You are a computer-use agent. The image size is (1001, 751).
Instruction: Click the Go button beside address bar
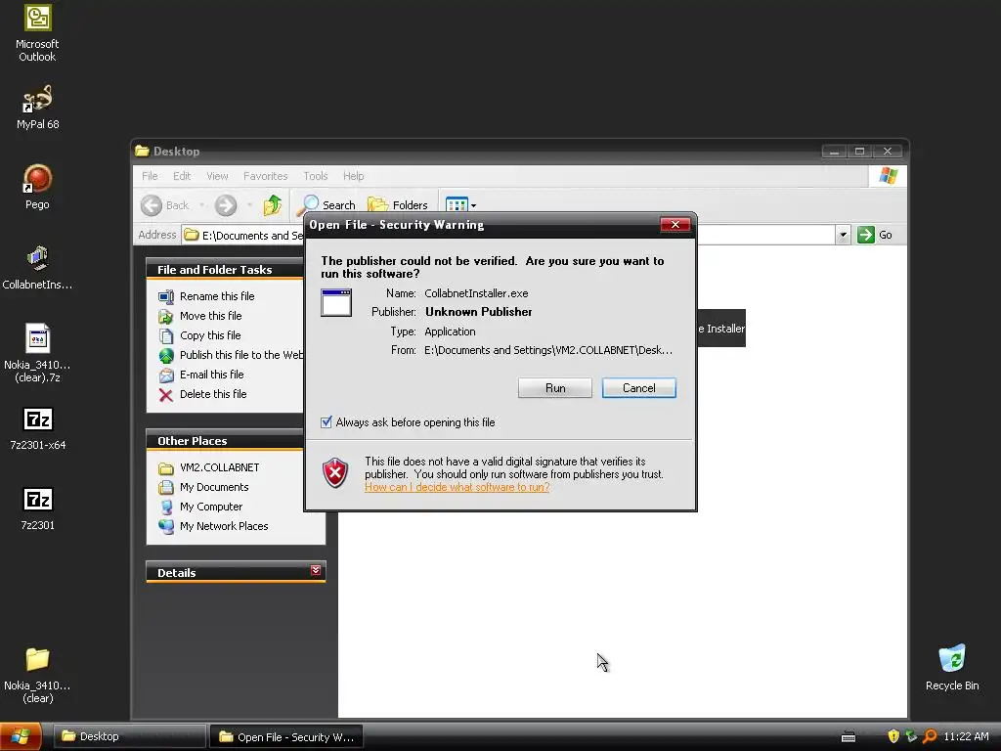[x=875, y=235]
